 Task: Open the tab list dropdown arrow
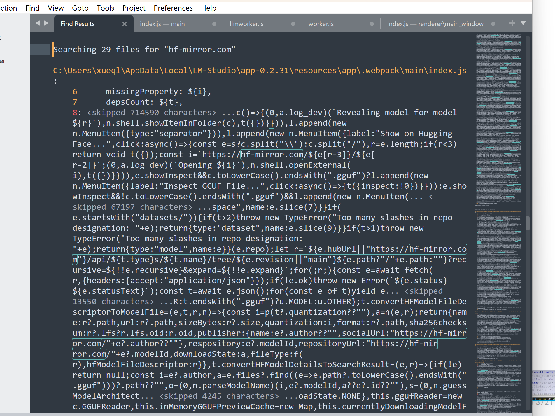pyautogui.click(x=523, y=23)
